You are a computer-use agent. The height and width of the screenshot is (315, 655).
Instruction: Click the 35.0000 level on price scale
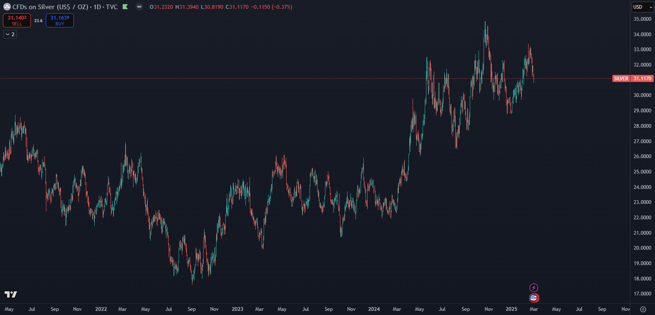642,19
